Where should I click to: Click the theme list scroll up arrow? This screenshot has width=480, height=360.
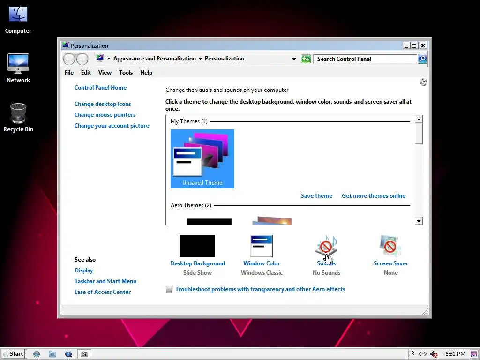coord(419,119)
